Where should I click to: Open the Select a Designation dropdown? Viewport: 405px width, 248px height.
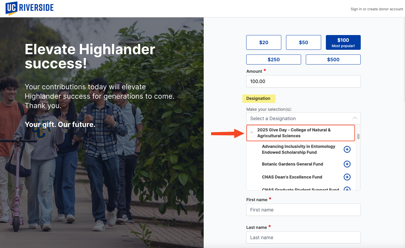pos(298,118)
